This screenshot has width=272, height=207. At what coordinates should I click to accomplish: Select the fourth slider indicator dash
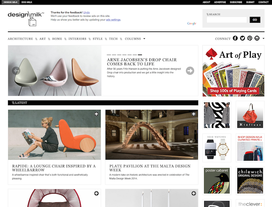pyautogui.click(x=124, y=55)
